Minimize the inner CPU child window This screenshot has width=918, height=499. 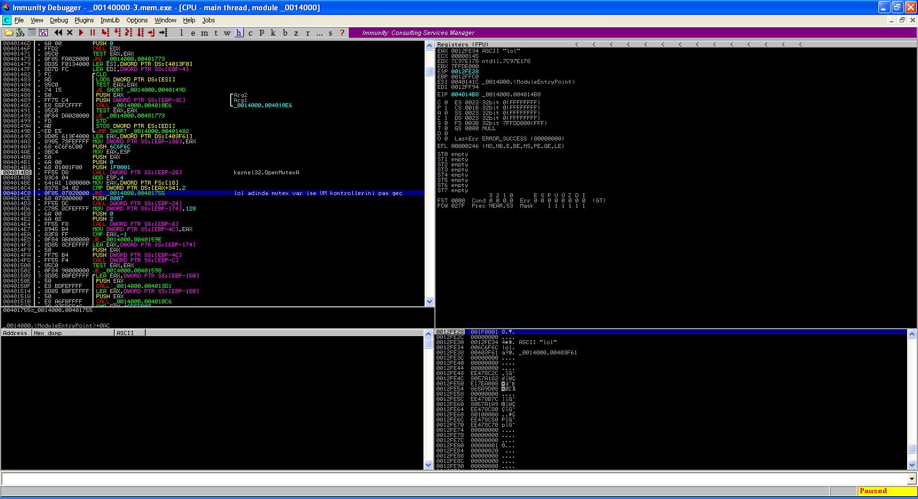pyautogui.click(x=893, y=20)
